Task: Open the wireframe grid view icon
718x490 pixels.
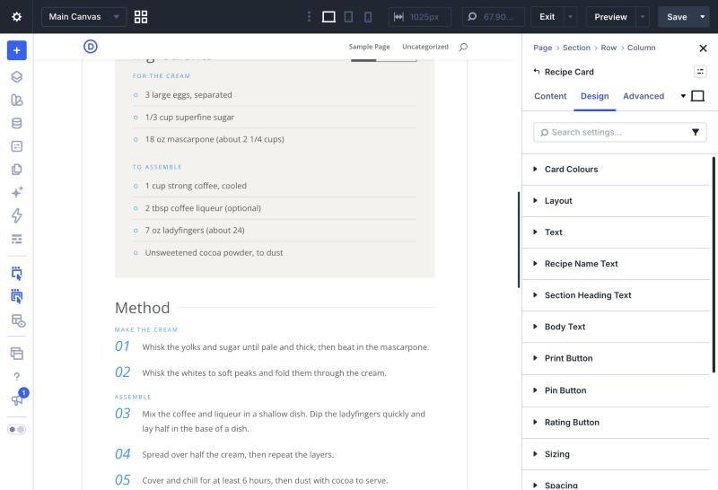Action: click(x=141, y=17)
